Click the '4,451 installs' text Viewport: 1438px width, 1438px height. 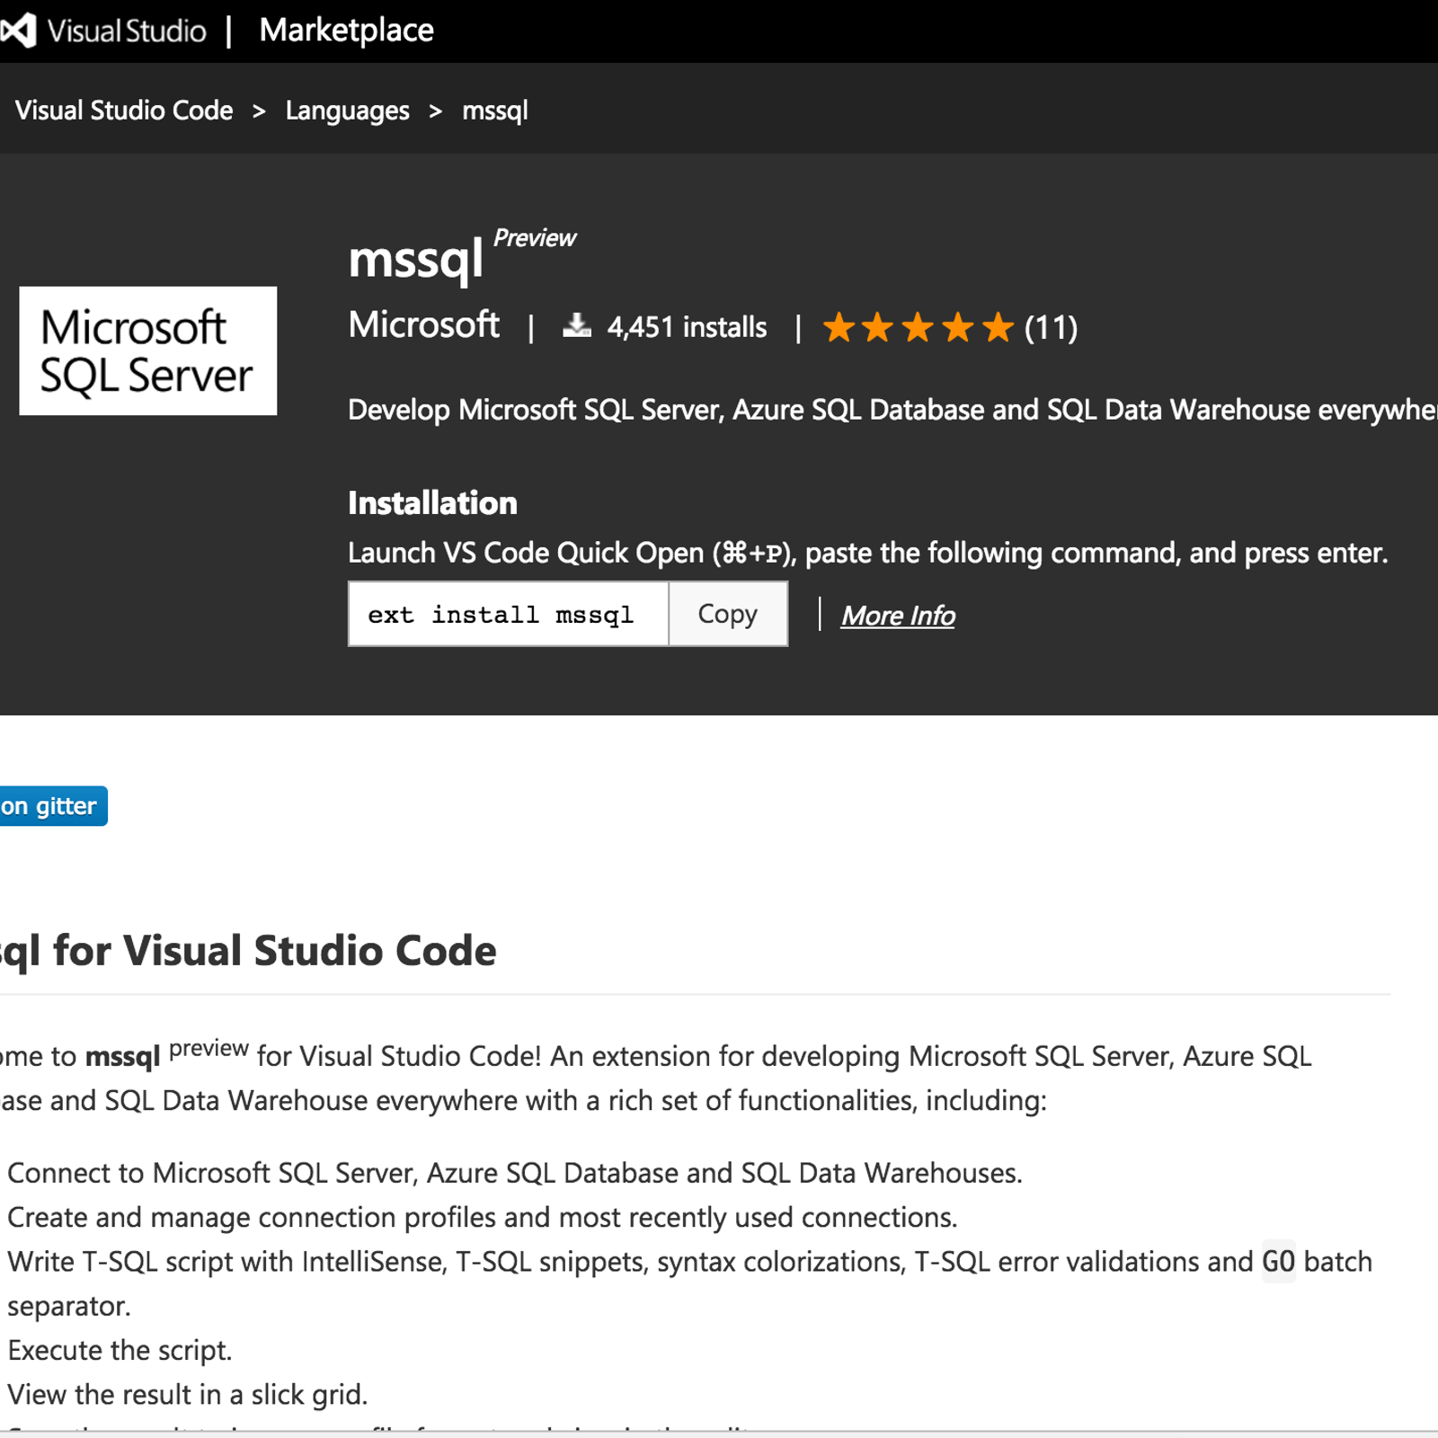click(687, 327)
